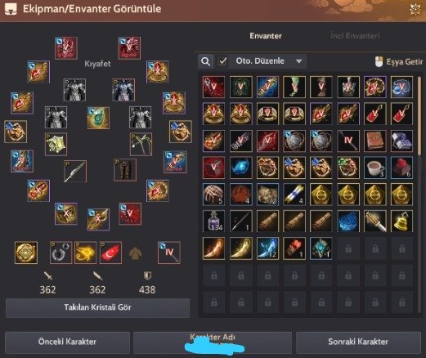Screen dimensions: 426x358
Task: Go to Önceki Karakter
Action: pos(67,342)
